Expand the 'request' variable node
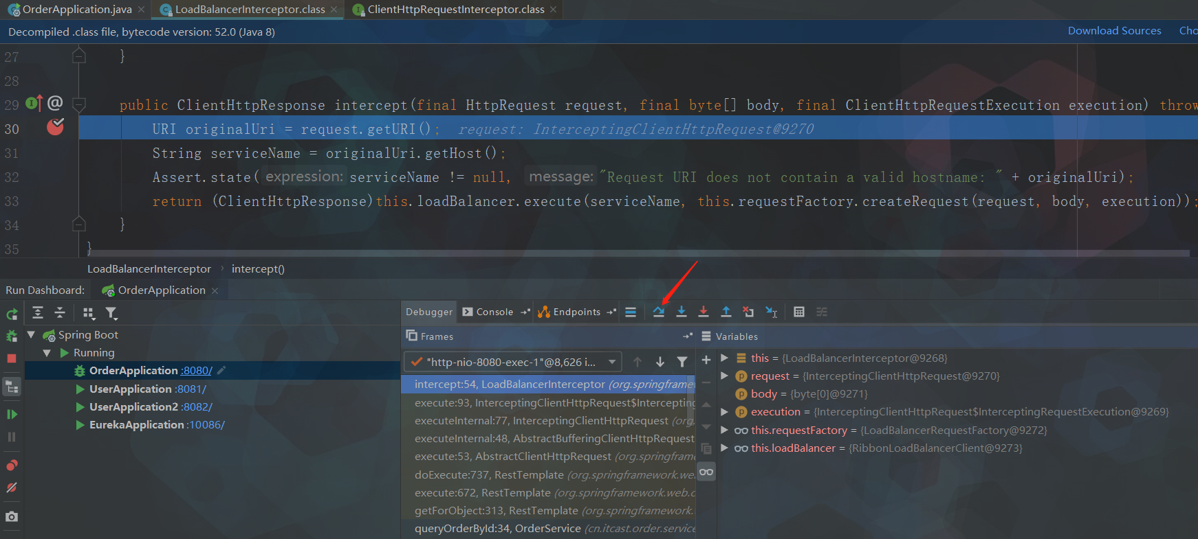 click(724, 376)
